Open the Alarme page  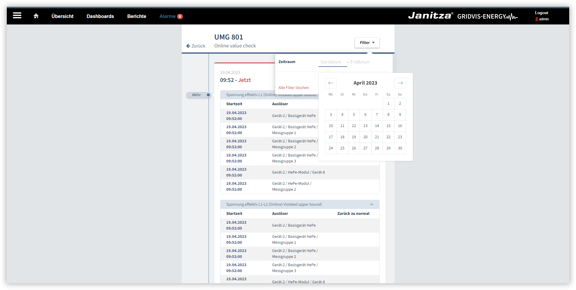(x=168, y=16)
